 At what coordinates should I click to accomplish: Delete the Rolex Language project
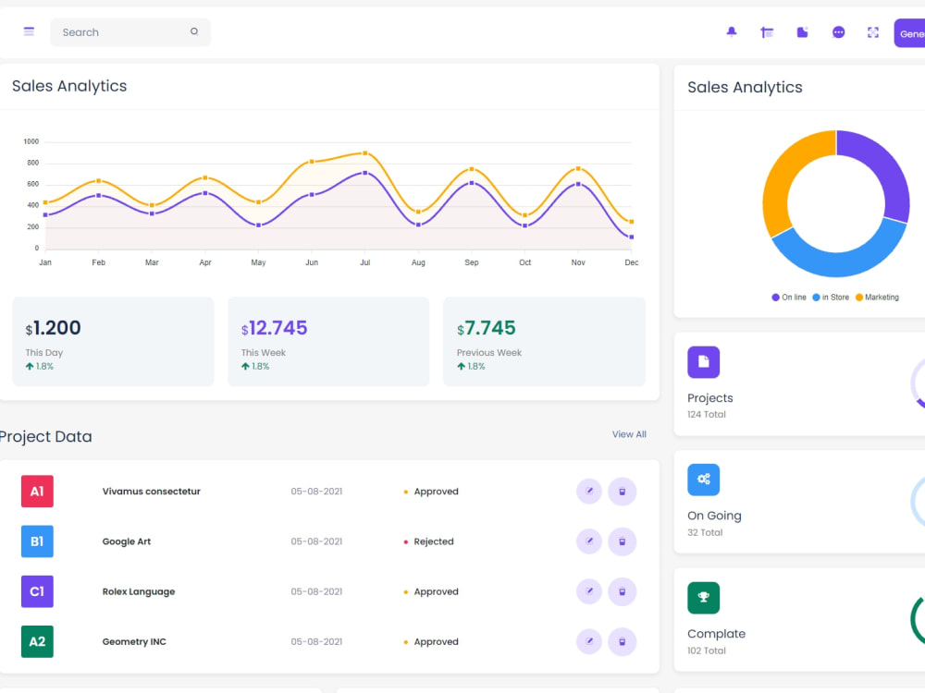622,591
